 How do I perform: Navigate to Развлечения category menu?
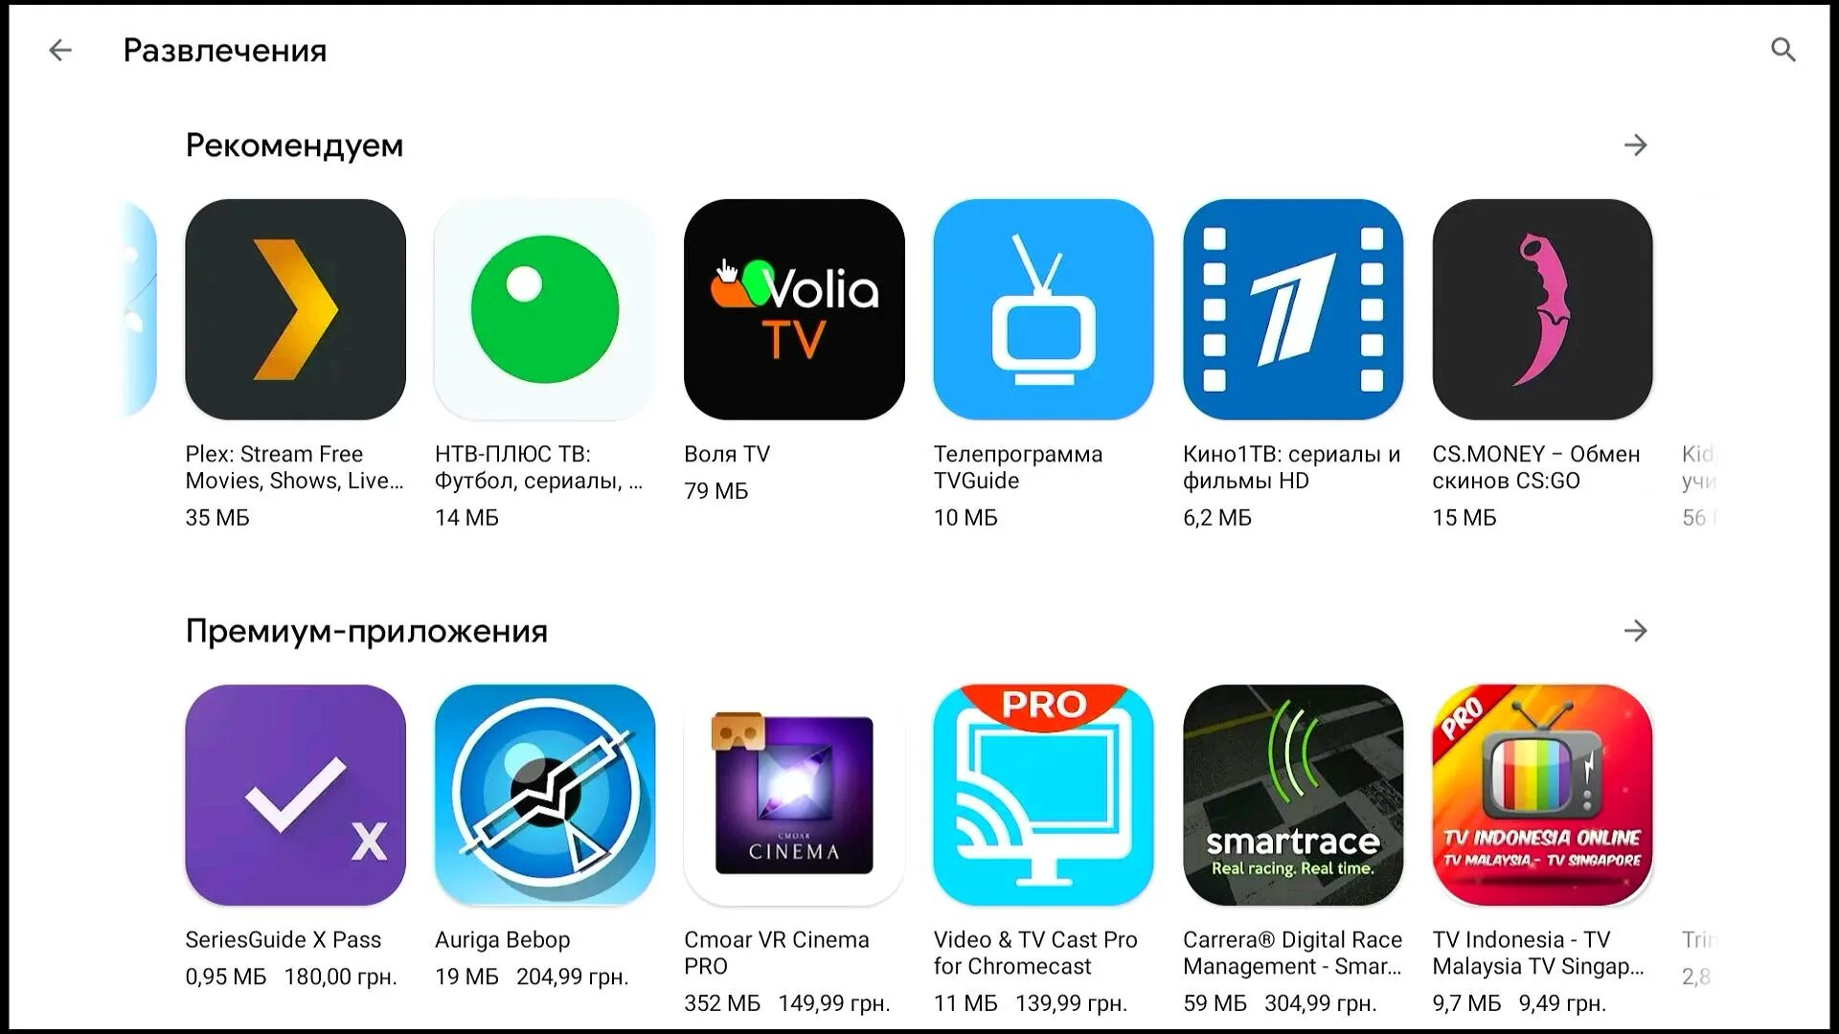point(225,48)
